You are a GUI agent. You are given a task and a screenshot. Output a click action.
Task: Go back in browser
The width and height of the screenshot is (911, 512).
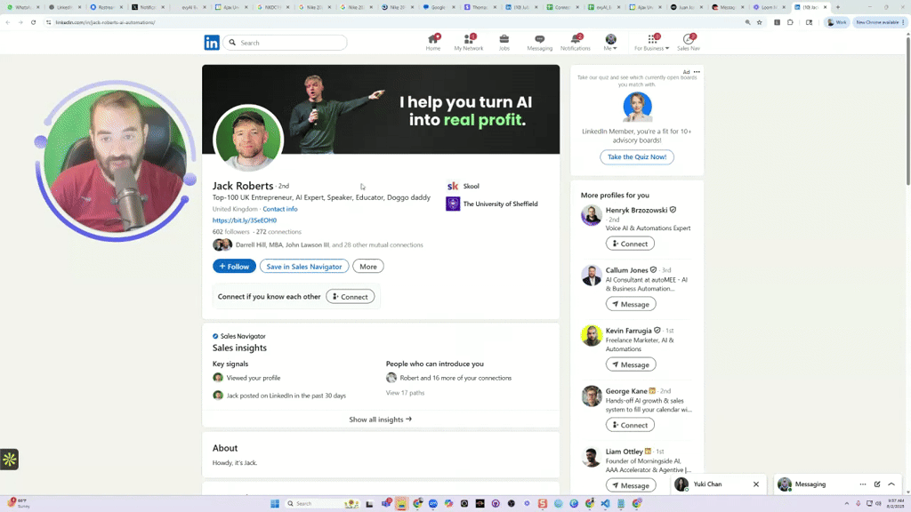click(7, 22)
